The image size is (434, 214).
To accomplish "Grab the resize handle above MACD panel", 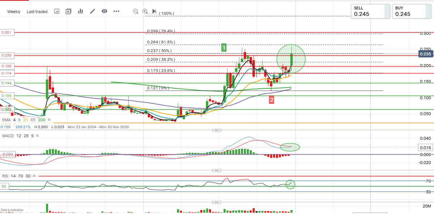I will [x=216, y=130].
